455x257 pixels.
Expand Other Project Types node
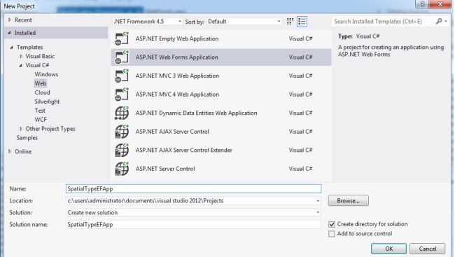(21, 129)
